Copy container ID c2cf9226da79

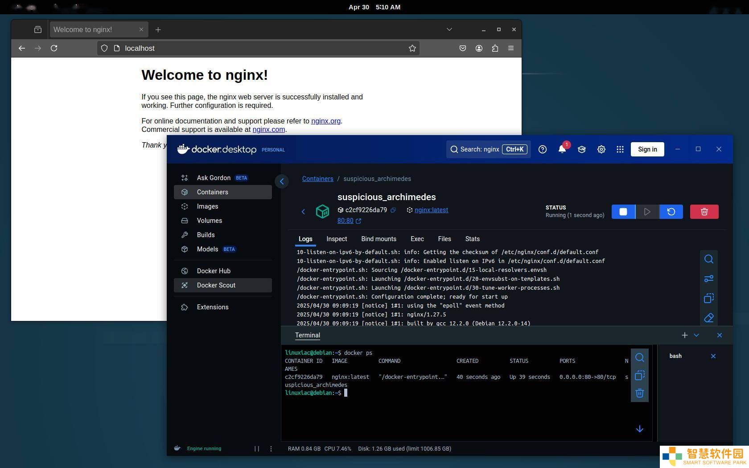coord(393,210)
